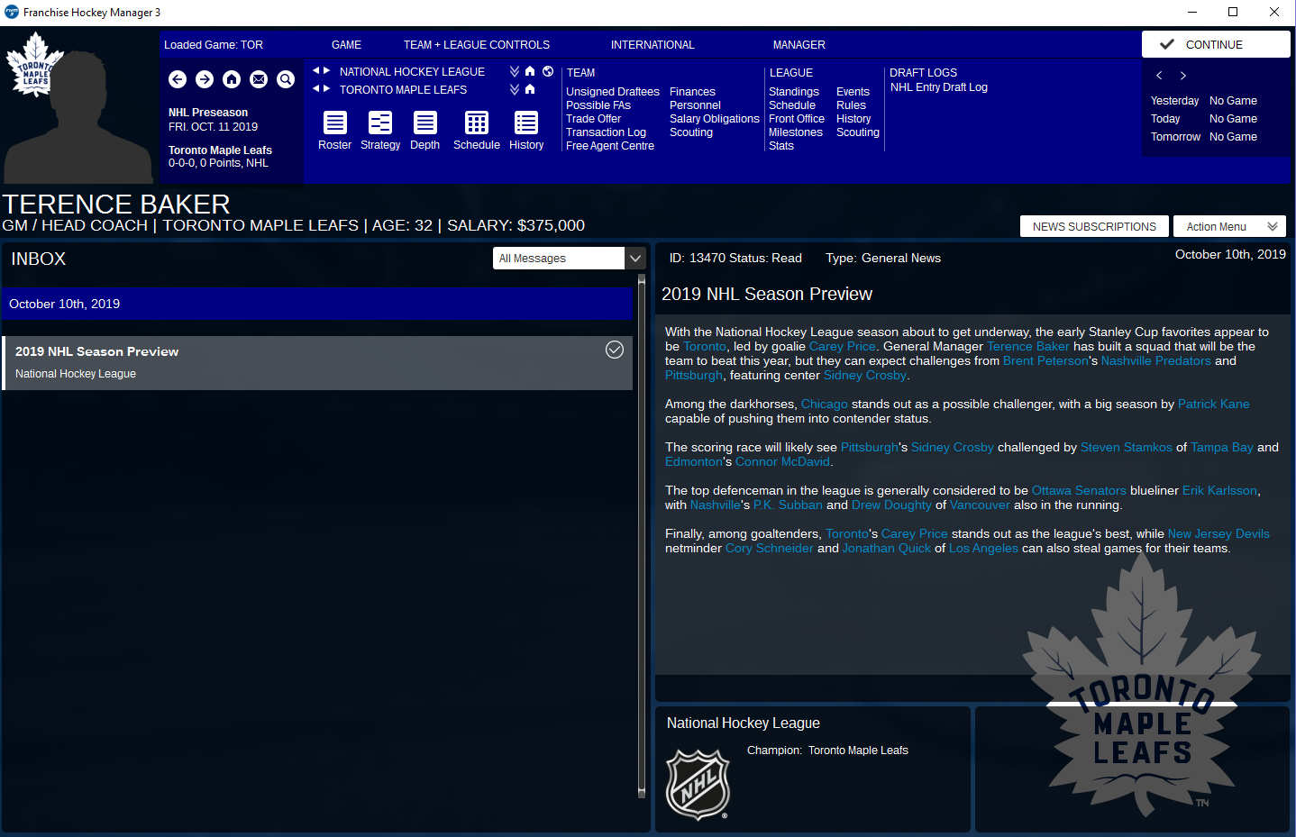The width and height of the screenshot is (1296, 837).
Task: Switch to previous team beside Toronto Maple Leafs
Action: 316,88
